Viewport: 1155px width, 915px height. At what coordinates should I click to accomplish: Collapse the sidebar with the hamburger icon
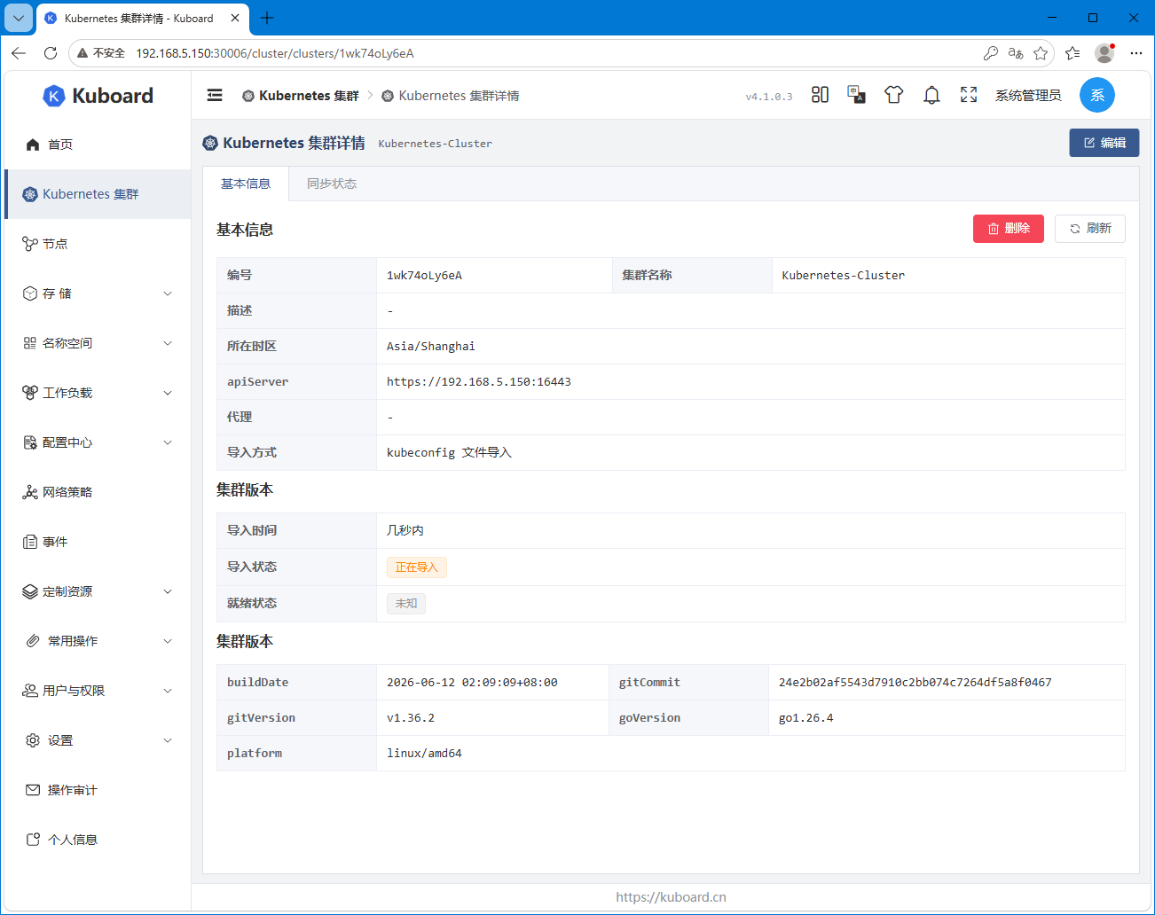pos(215,95)
